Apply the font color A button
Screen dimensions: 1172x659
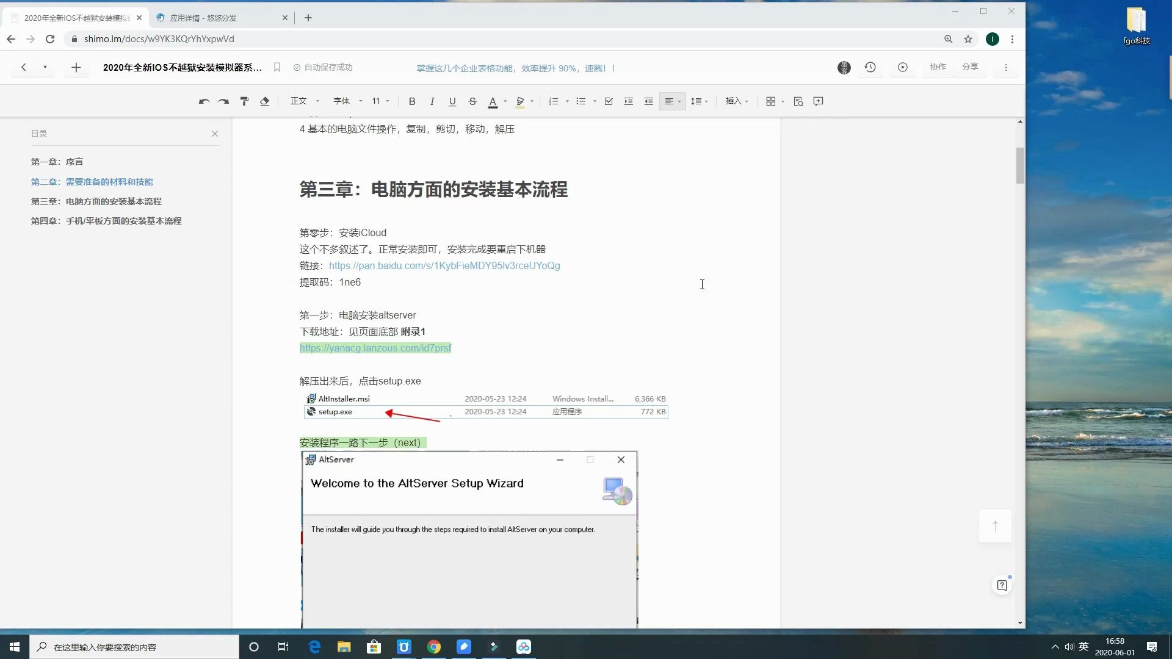click(493, 102)
